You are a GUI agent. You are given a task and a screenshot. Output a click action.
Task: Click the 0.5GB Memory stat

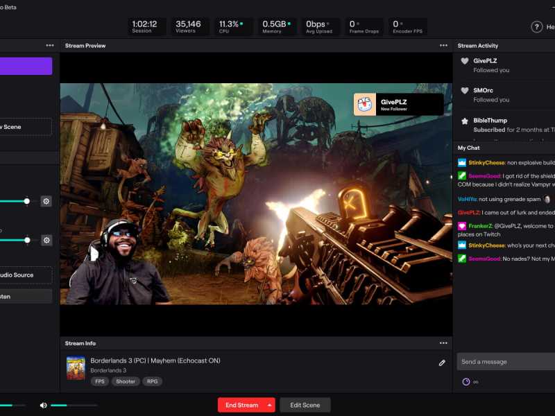[276, 26]
